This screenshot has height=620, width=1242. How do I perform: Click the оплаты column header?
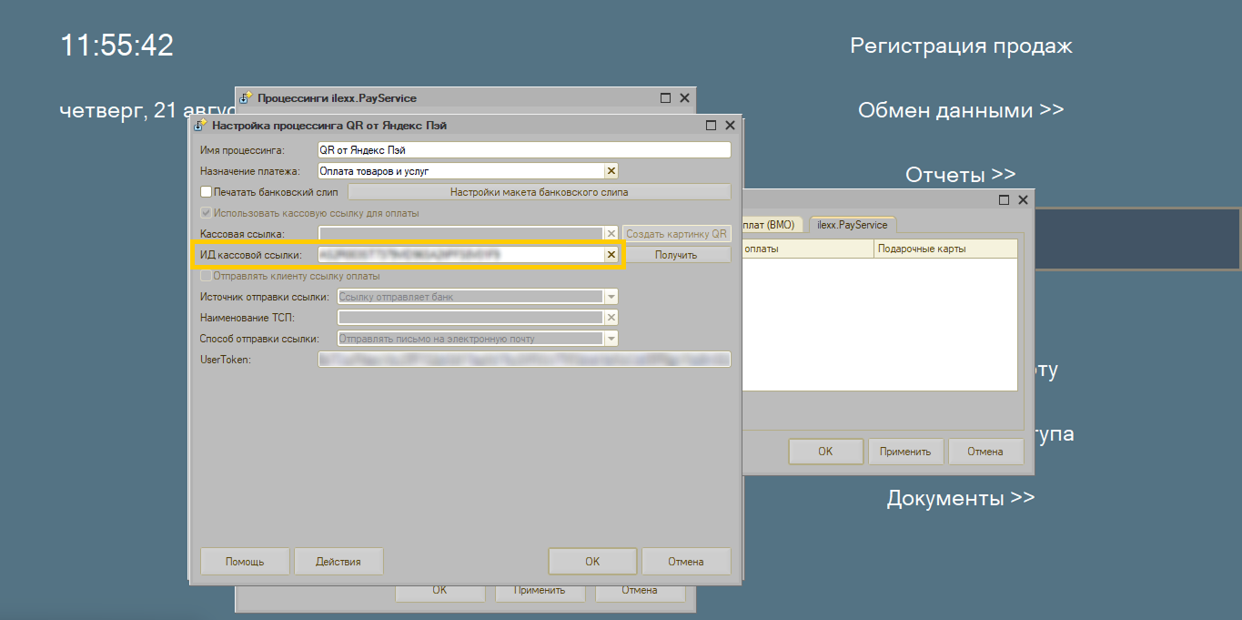click(x=808, y=249)
